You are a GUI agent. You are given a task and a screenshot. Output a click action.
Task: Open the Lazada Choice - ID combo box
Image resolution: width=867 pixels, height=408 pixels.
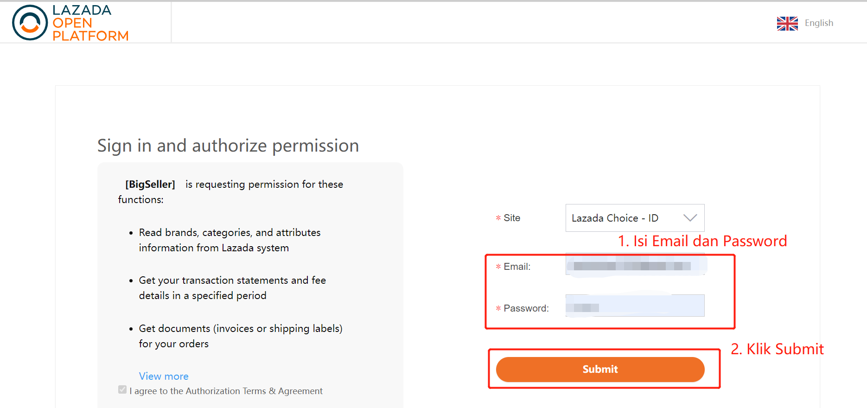635,218
